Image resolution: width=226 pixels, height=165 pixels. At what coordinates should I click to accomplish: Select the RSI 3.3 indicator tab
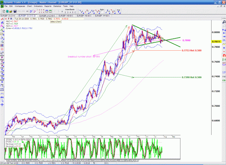(x=125, y=160)
